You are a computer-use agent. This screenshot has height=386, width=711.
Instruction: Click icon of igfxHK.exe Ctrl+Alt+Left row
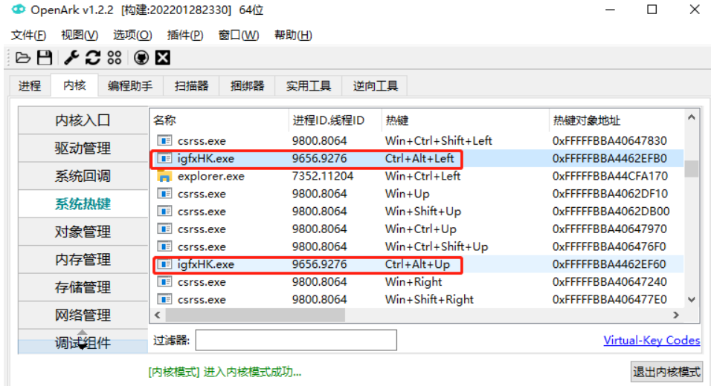coord(164,158)
